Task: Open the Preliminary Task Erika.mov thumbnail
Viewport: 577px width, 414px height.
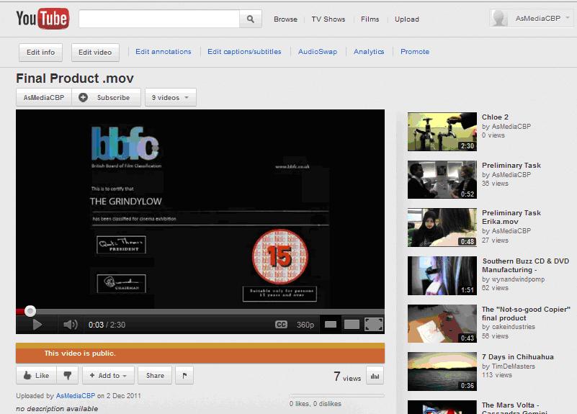Action: (x=442, y=228)
